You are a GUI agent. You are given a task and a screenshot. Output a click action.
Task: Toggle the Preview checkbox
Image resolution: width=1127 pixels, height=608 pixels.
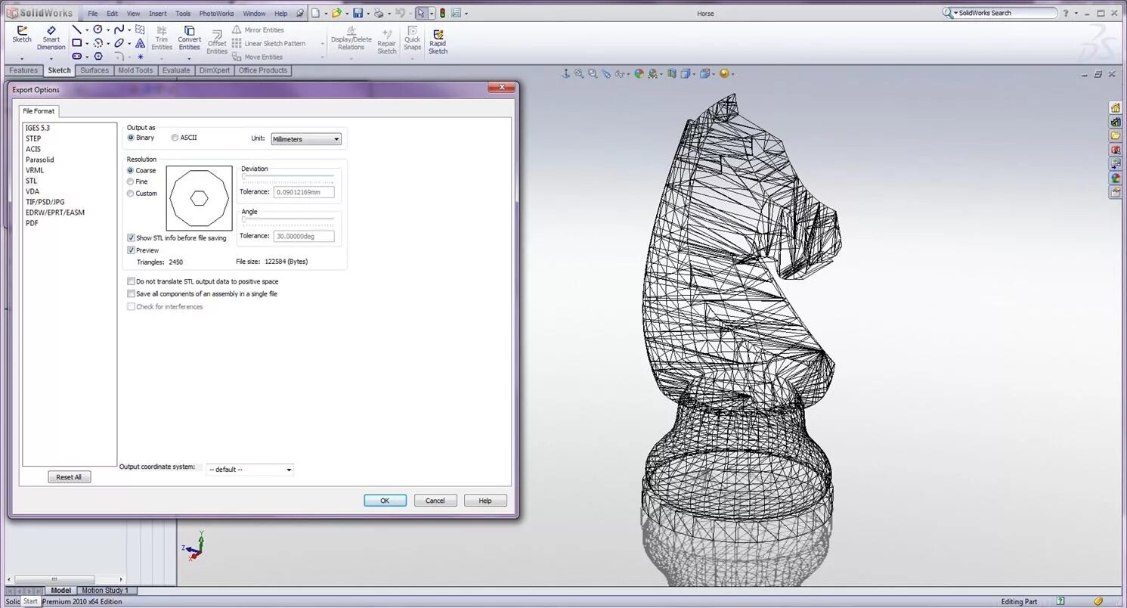point(132,250)
